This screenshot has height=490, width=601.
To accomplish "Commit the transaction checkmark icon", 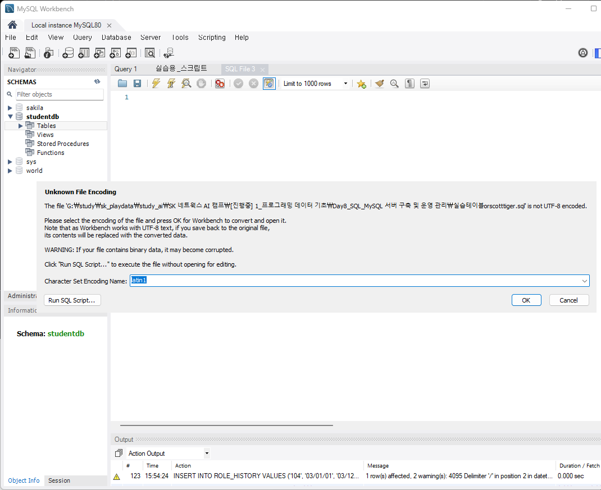I will 238,84.
